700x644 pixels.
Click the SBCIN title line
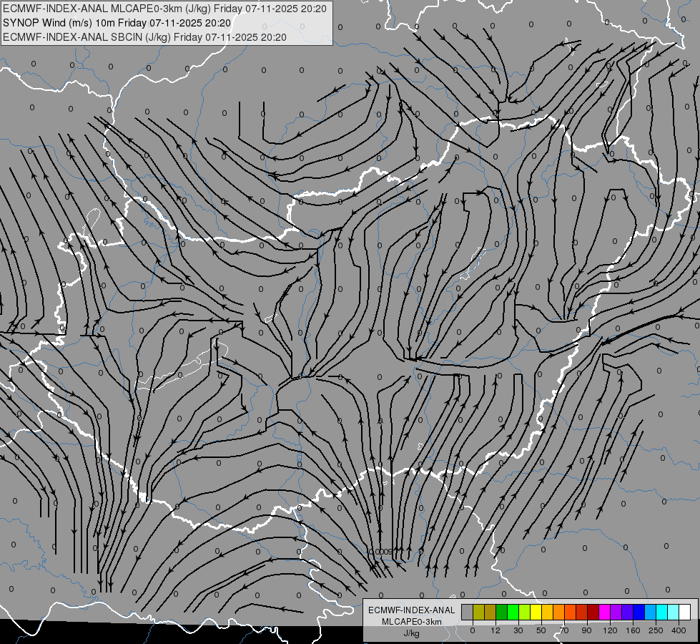(144, 37)
